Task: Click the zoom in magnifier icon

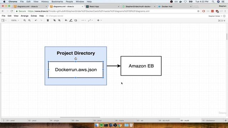Action: pyautogui.click(x=25, y=21)
